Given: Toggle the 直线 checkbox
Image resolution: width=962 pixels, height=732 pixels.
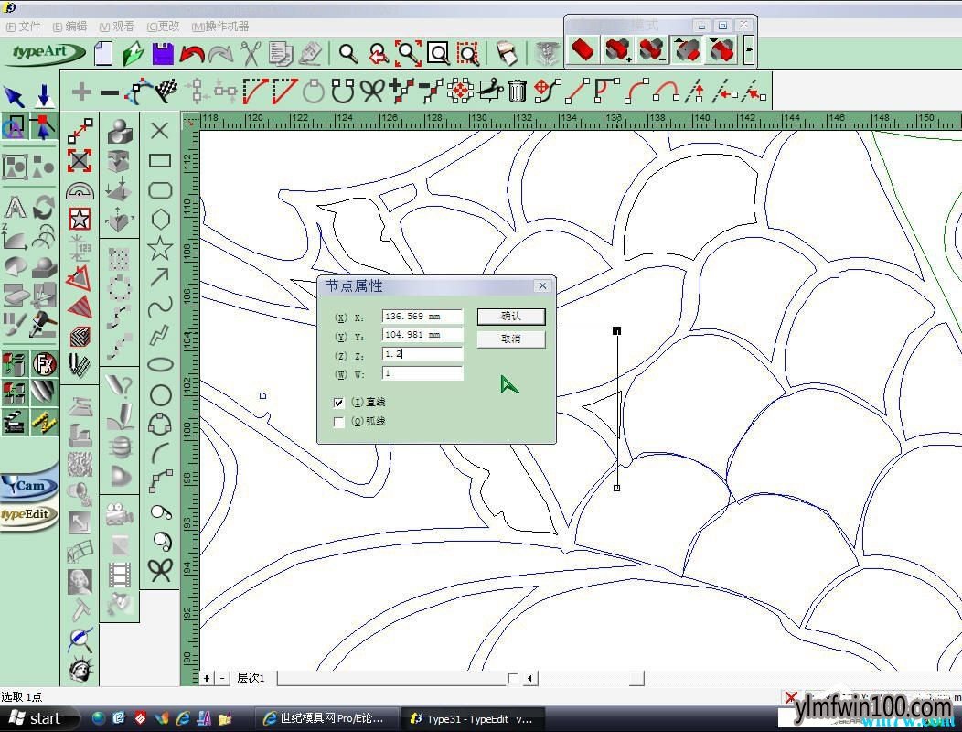Looking at the screenshot, I should coord(338,403).
